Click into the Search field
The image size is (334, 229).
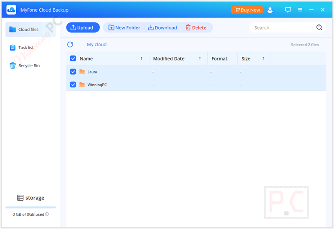tap(281, 28)
